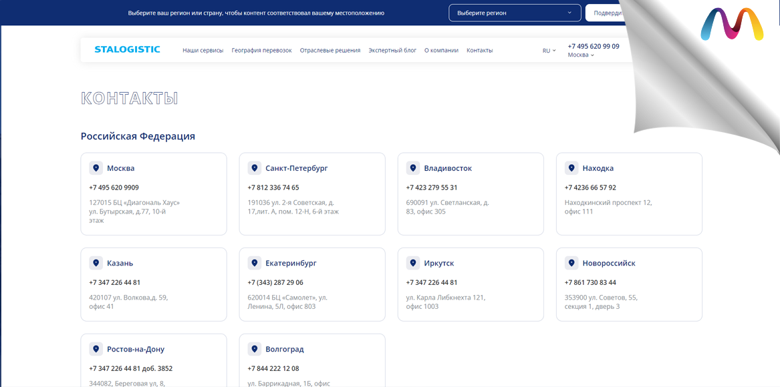Open 'Контакты' in the navigation bar
The height and width of the screenshot is (387, 780).
point(479,50)
